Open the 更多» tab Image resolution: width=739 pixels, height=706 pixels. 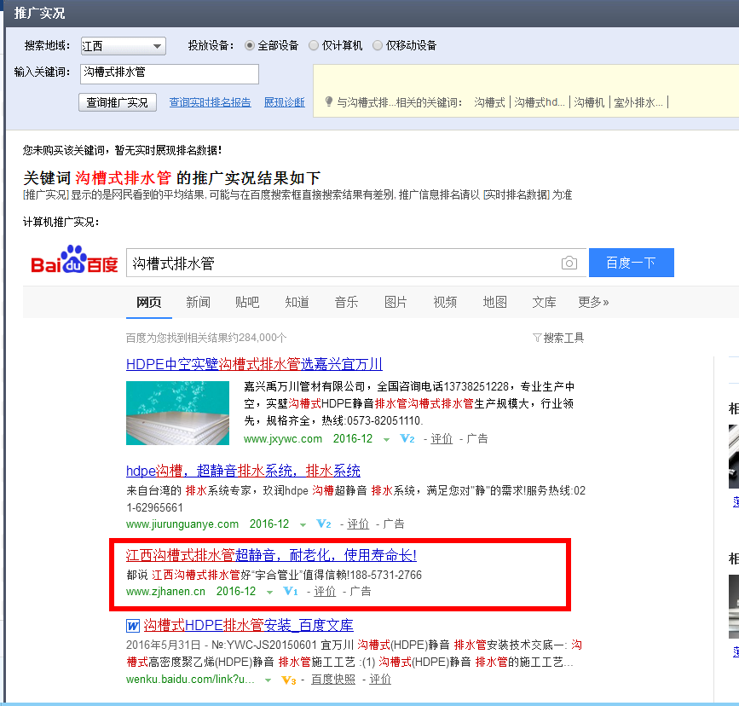pyautogui.click(x=593, y=303)
